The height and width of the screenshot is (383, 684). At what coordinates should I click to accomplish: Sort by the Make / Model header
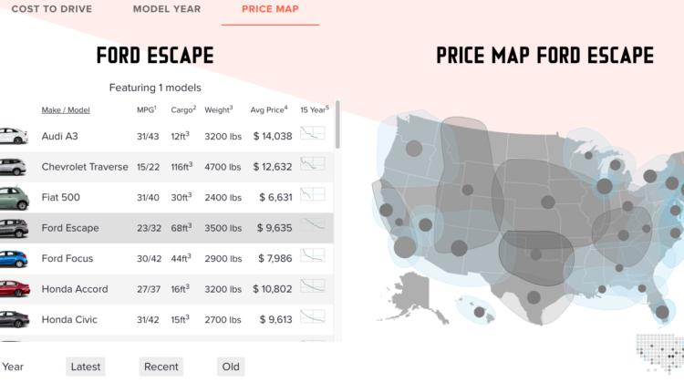[66, 110]
